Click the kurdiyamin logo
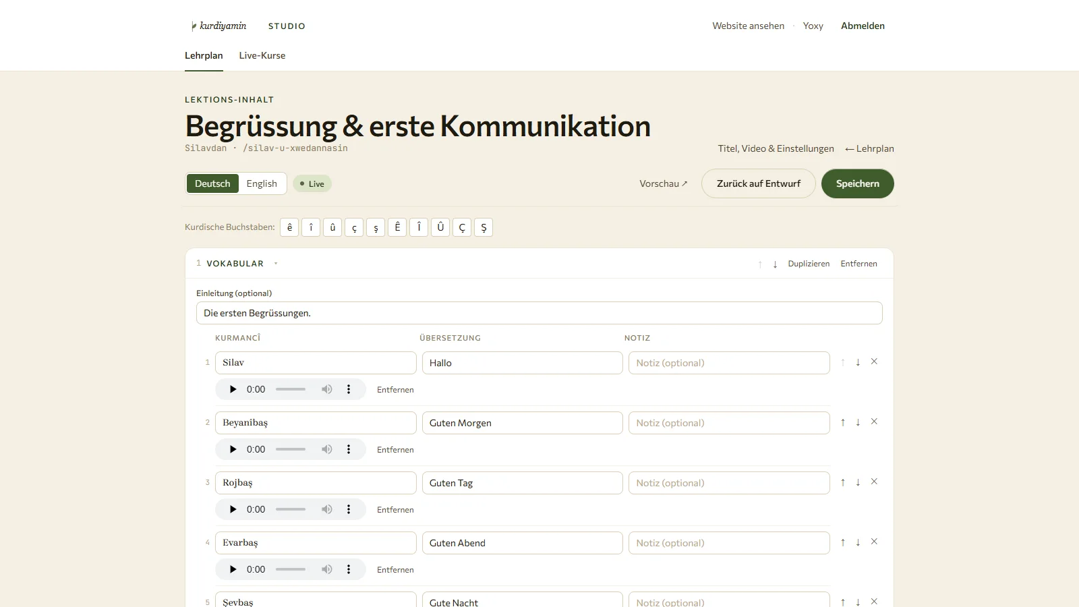The width and height of the screenshot is (1079, 607). click(219, 26)
